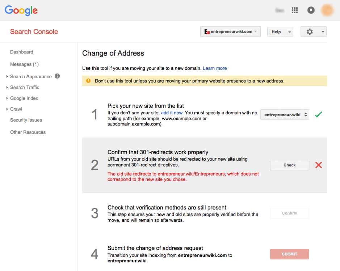Click the yellow warning icon in banner

88,81
